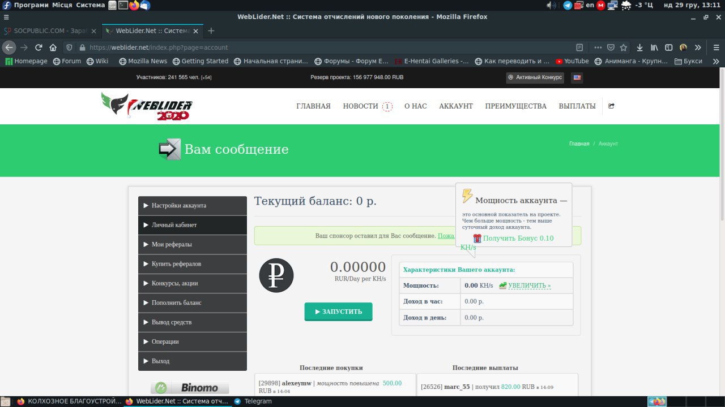The height and width of the screenshot is (407, 725).
Task: Click the address bar URL field
Action: coord(329,47)
